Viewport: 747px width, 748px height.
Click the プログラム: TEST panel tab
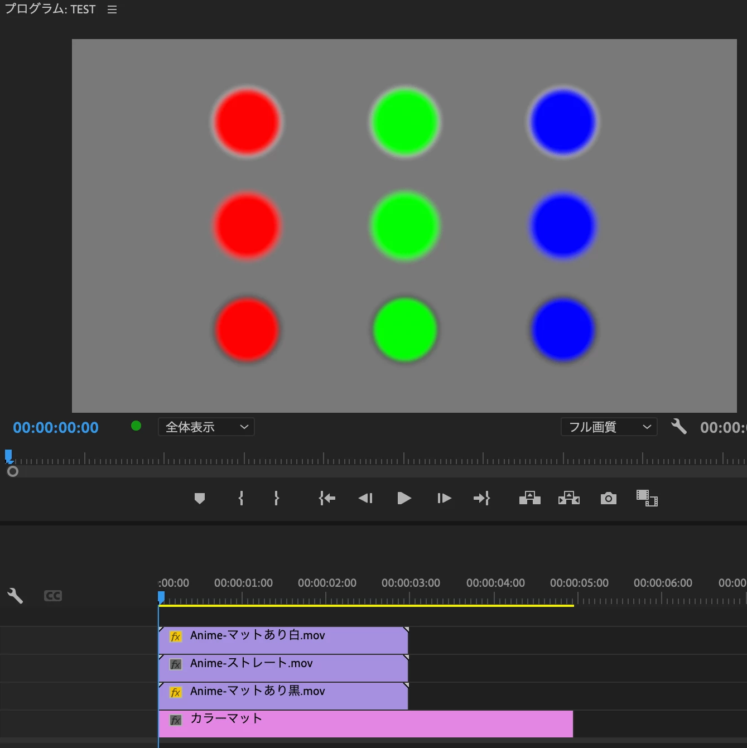tap(50, 9)
